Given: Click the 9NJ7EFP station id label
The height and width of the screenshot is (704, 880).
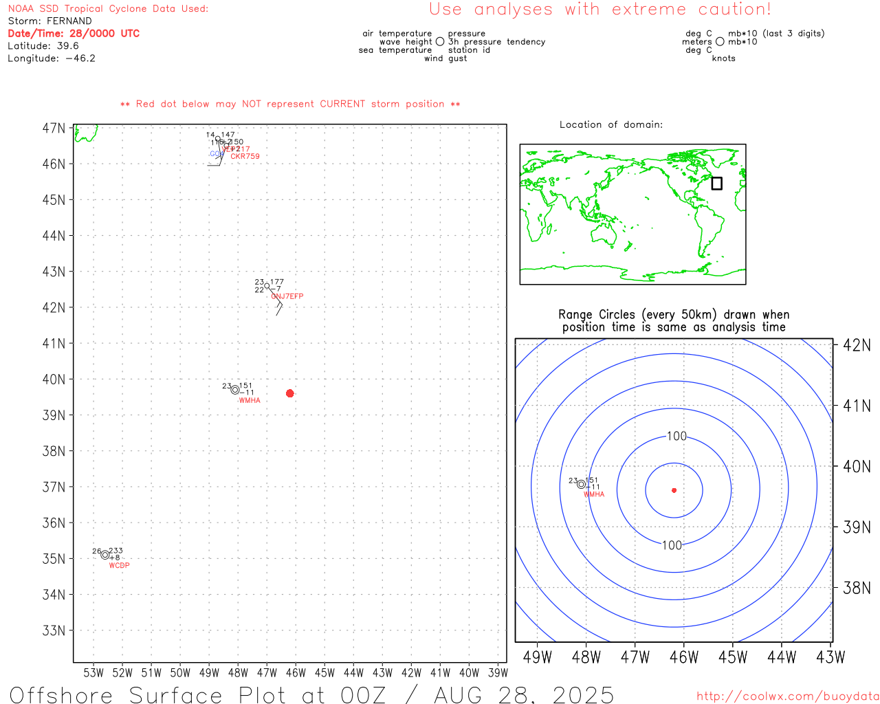Looking at the screenshot, I should (x=287, y=296).
